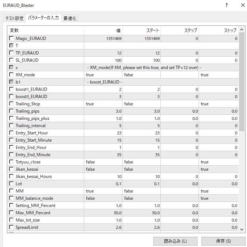This screenshot has height=247, width=247.
Task: Edit the Max_MM_Percent value 30.0
Action: 103,213
